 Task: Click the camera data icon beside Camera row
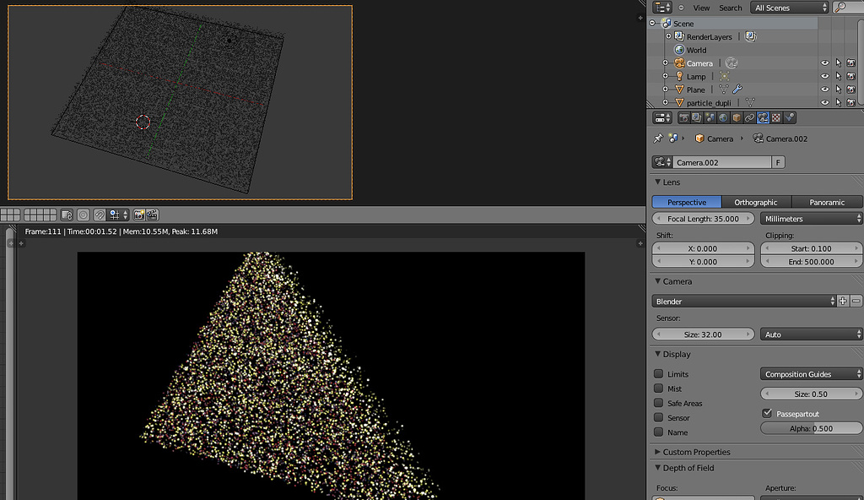point(732,62)
